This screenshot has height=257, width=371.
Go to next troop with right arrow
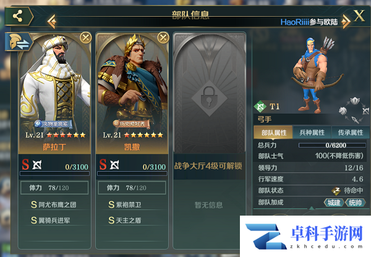(x=346, y=22)
